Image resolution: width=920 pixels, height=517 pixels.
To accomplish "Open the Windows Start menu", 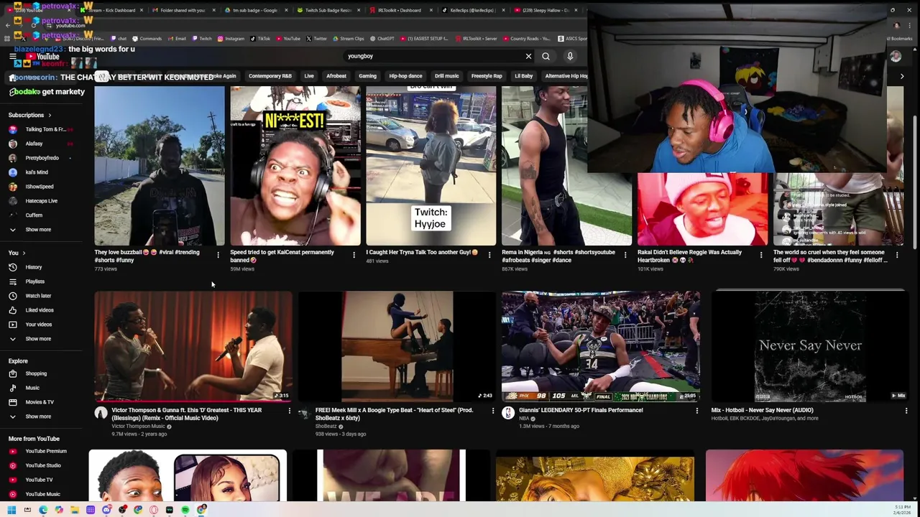I will [11, 510].
